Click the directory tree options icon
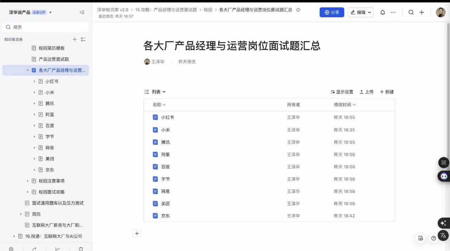The width and height of the screenshot is (450, 251). [x=83, y=39]
